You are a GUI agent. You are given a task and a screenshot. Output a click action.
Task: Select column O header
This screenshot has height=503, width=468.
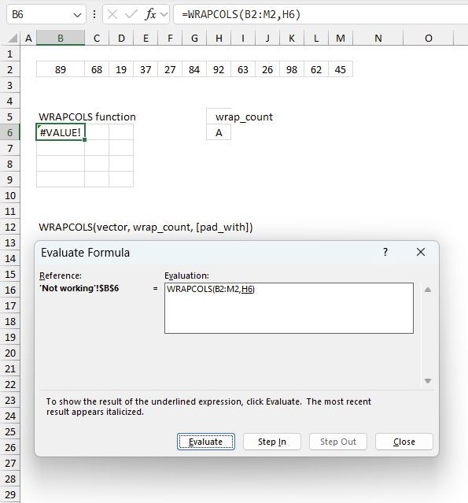tap(428, 38)
